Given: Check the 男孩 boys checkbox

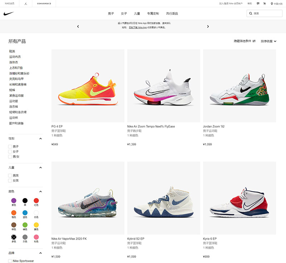Looking at the screenshot, I should point(10,175).
